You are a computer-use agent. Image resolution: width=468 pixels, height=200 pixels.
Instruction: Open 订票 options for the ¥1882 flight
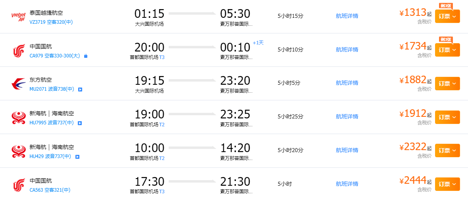tap(447, 84)
